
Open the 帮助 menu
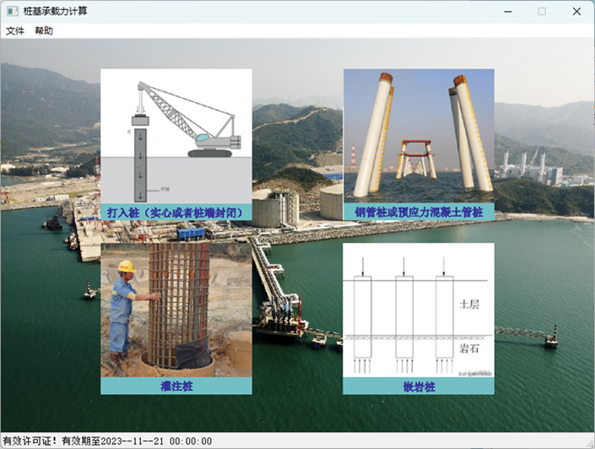click(x=44, y=31)
